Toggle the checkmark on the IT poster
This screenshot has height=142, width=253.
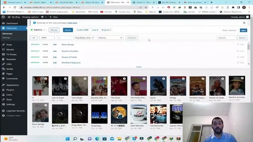coord(46,78)
